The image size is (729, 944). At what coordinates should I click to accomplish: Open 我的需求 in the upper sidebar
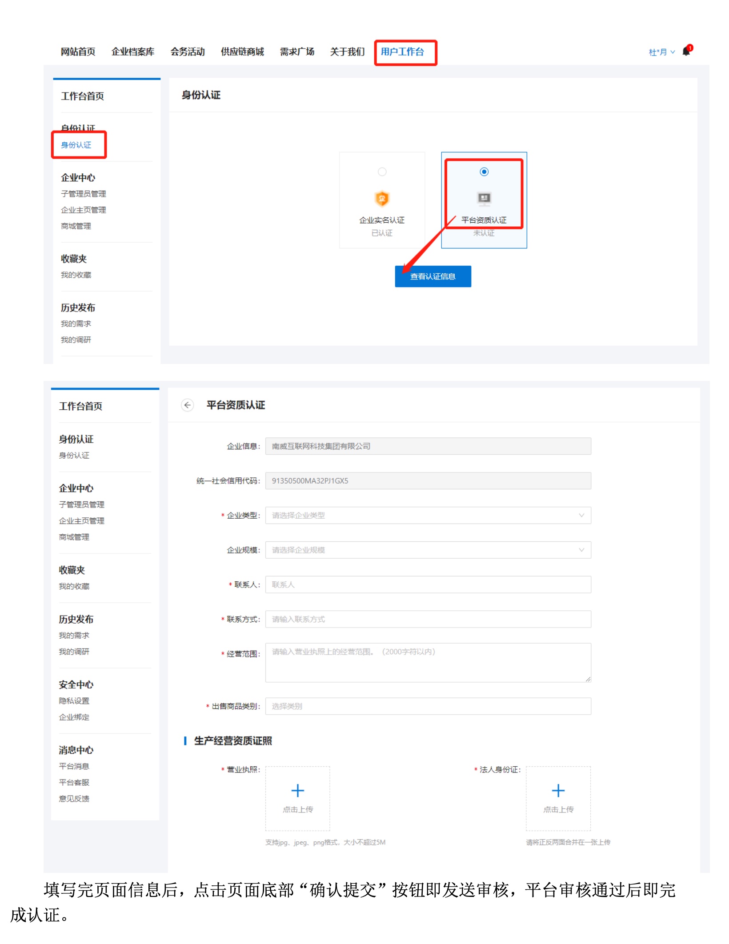pos(76,324)
